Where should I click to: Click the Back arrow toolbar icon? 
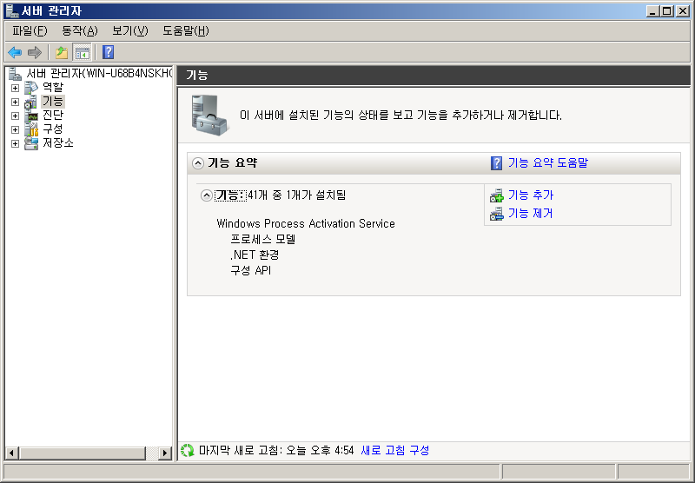15,52
